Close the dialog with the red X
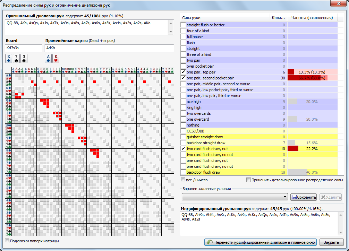The height and width of the screenshot is (251, 349). (x=338, y=3)
